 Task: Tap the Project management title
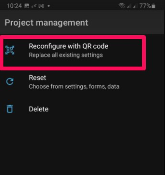46,23
